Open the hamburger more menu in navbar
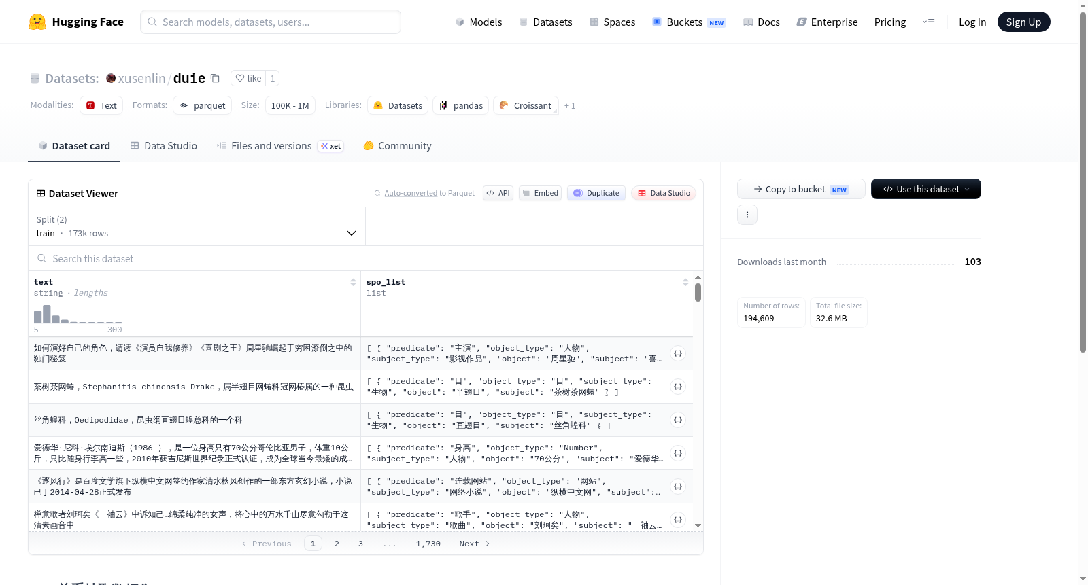This screenshot has height=585, width=1088. [x=928, y=22]
